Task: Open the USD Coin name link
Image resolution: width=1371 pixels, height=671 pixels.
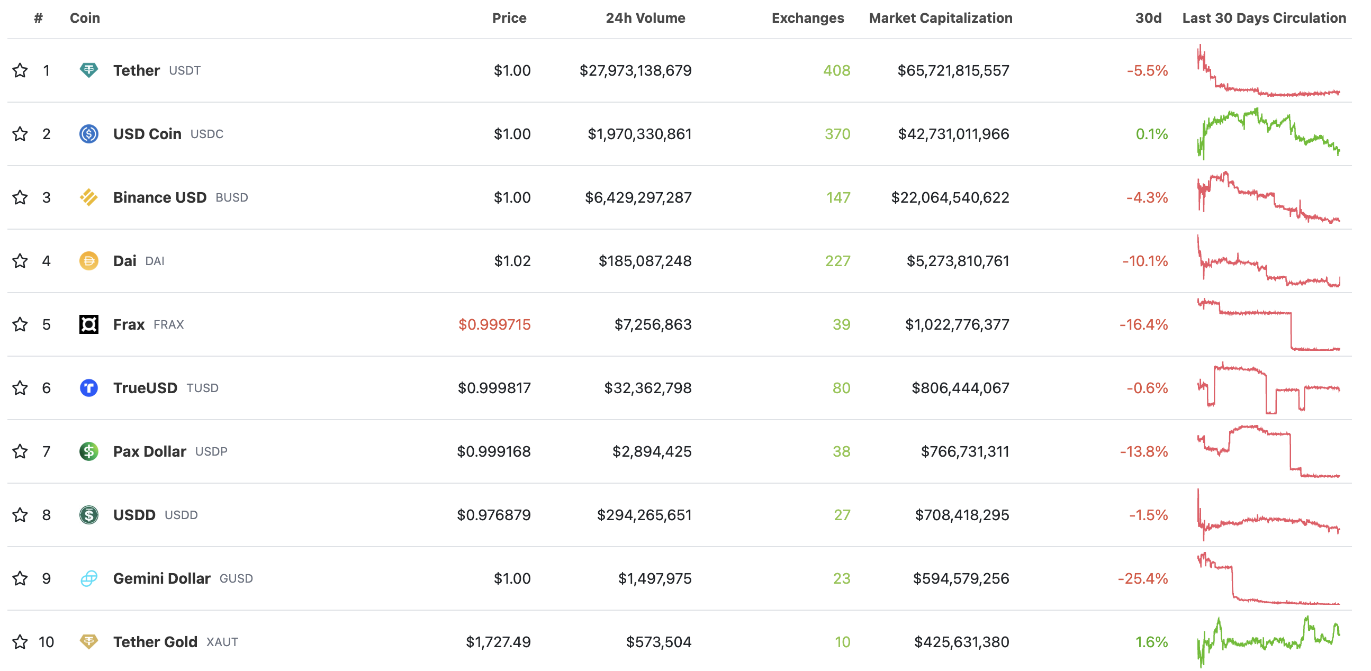Action: click(148, 133)
